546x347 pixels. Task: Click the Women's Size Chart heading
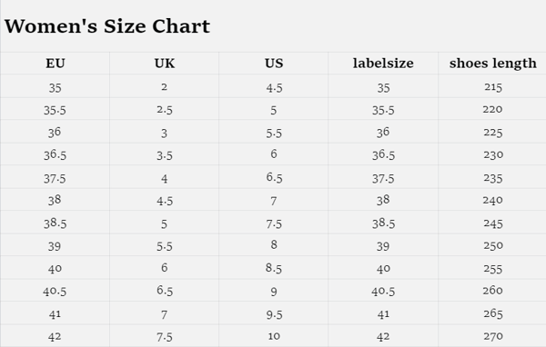[106, 26]
